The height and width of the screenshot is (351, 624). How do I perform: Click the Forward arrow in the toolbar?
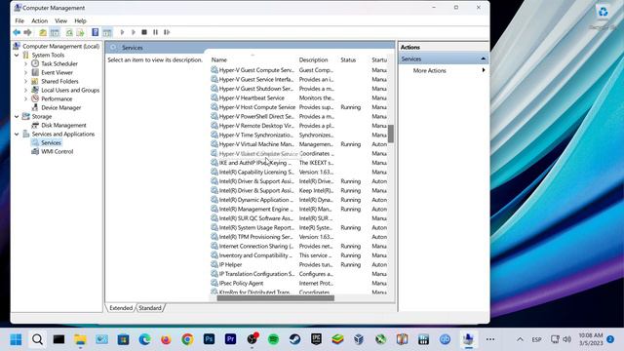coord(27,32)
